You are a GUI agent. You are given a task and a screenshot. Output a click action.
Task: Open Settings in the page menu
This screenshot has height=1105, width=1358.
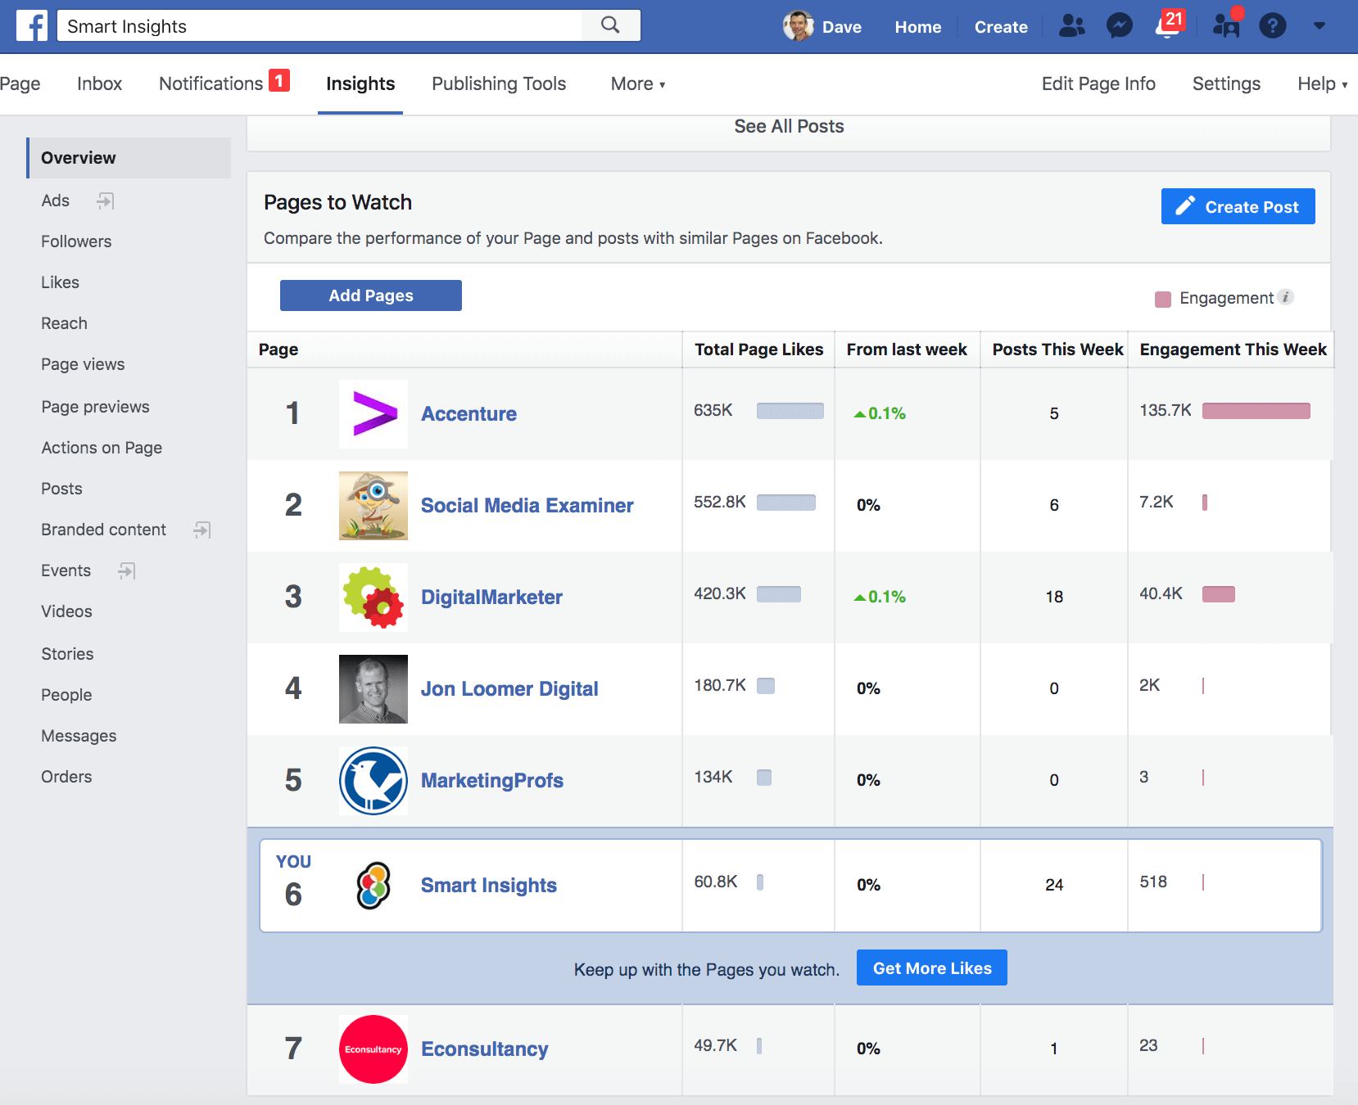pyautogui.click(x=1226, y=83)
